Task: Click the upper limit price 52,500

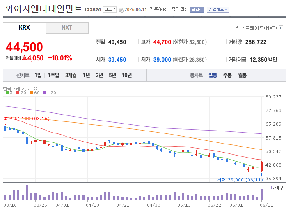Action: click(197, 42)
